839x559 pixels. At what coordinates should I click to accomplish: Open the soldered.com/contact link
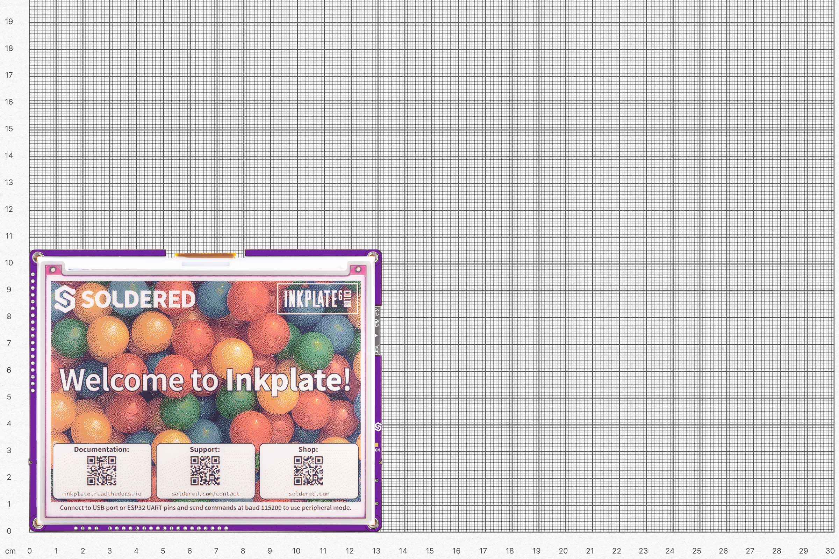[x=206, y=494]
